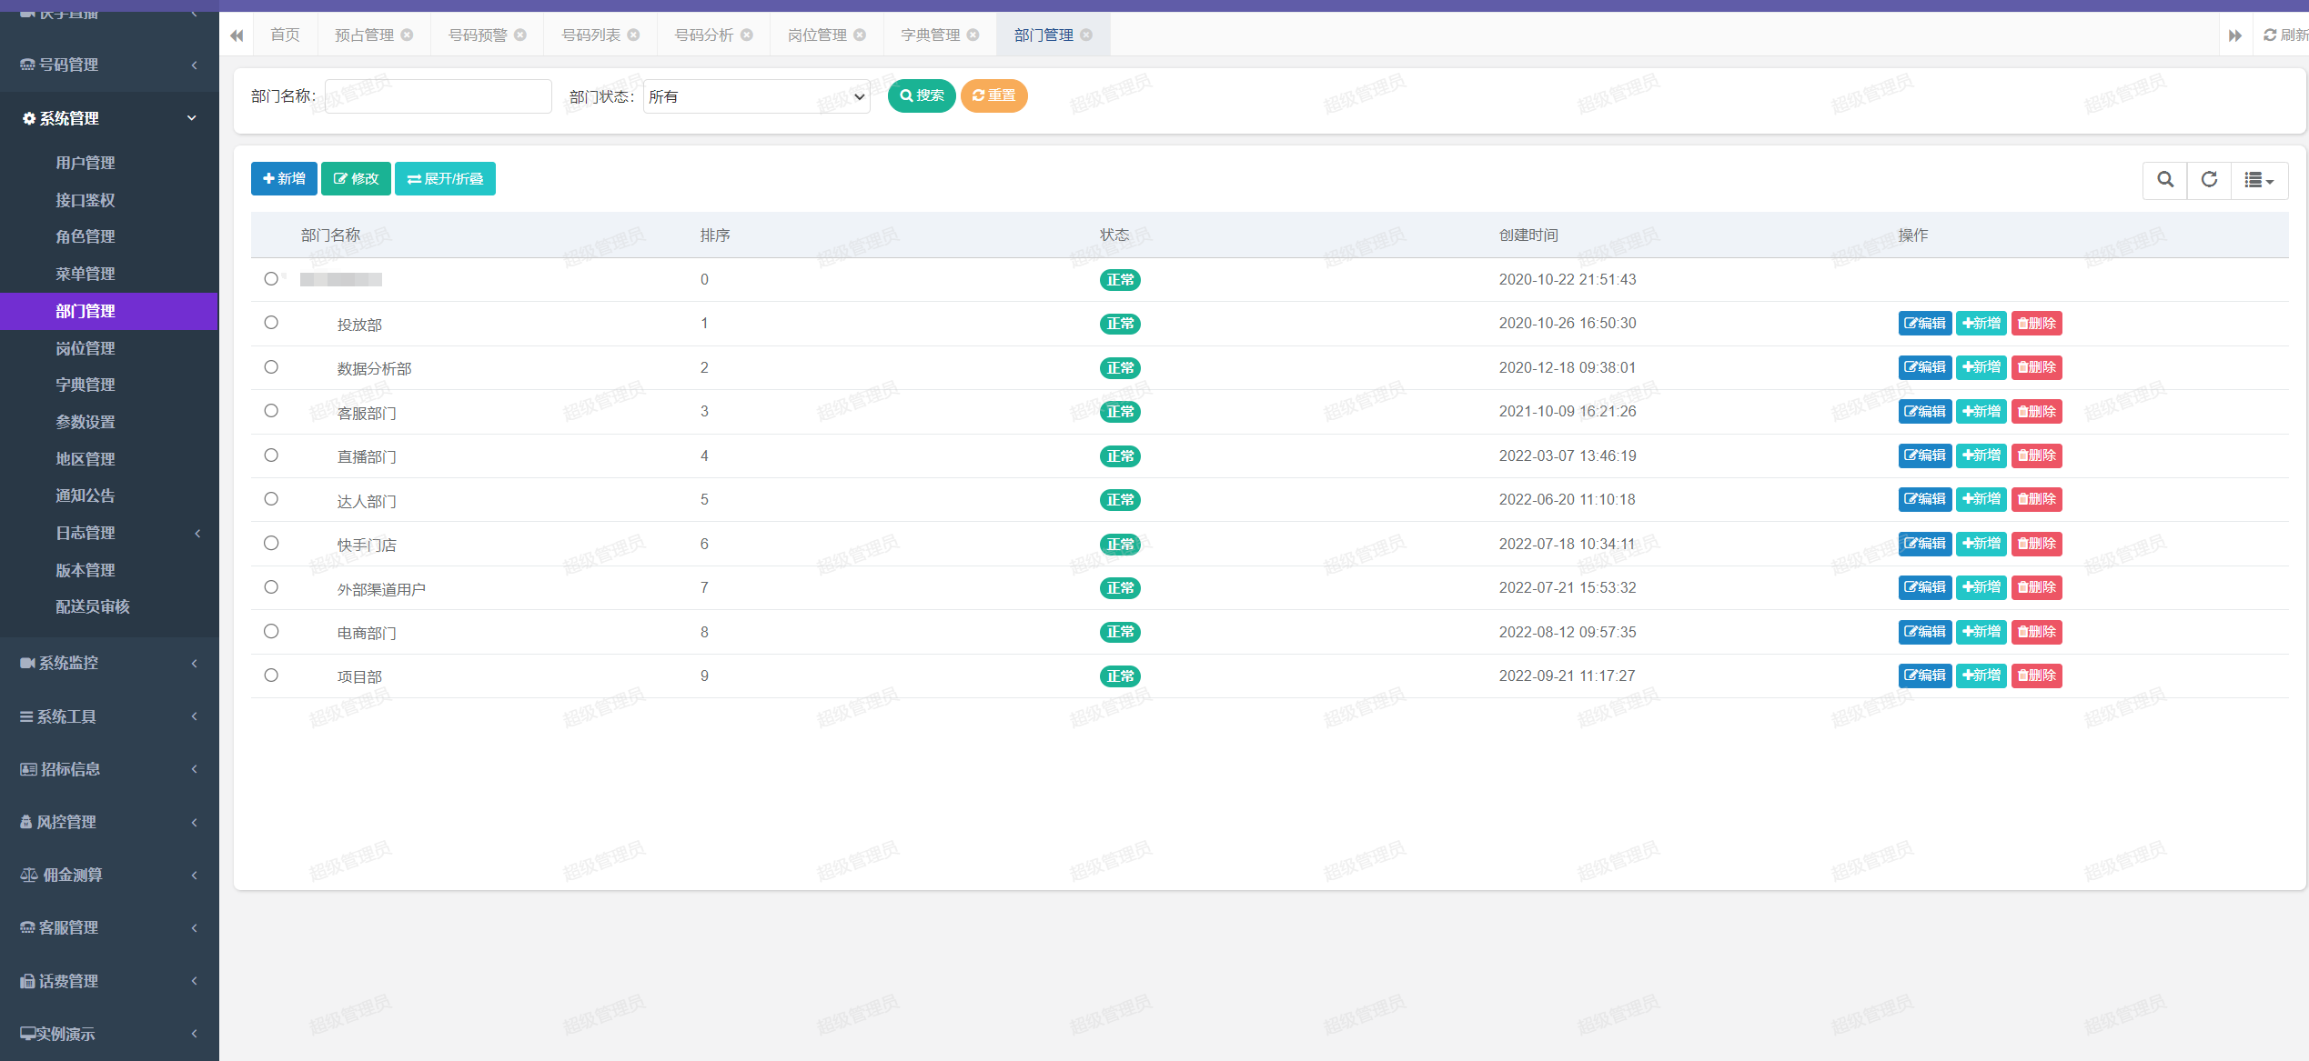
Task: Select the radio button for 数据分析部
Action: coord(271,367)
